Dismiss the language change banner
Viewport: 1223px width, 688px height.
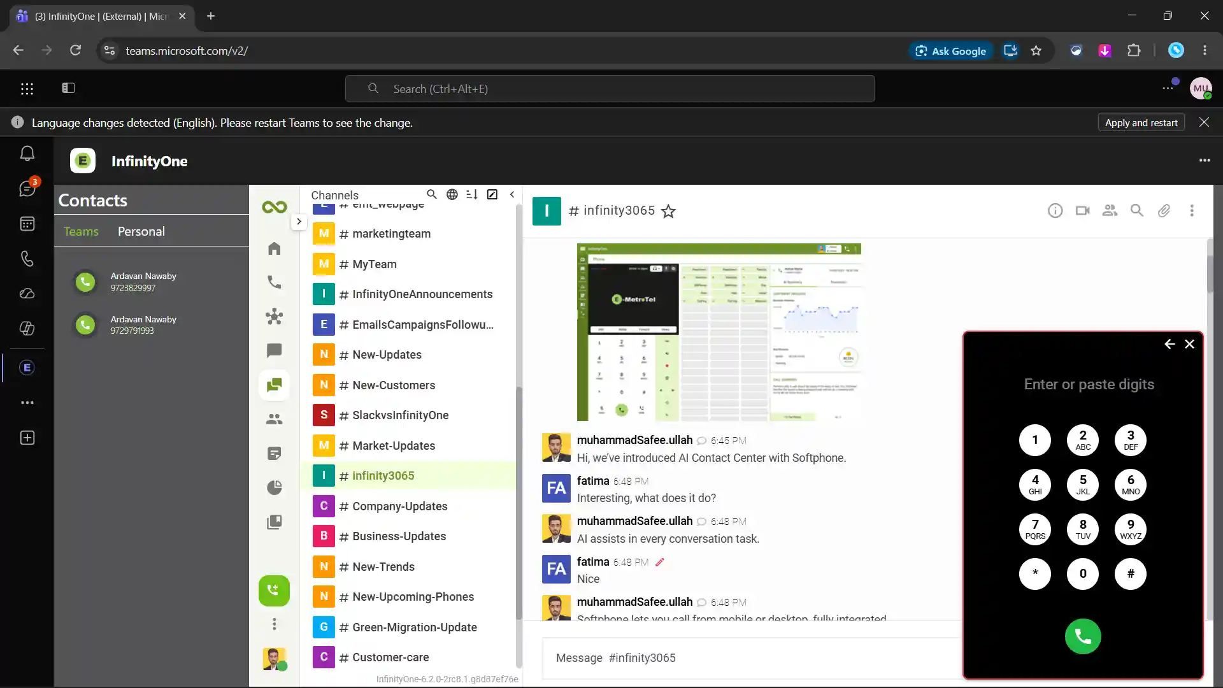pyautogui.click(x=1204, y=122)
